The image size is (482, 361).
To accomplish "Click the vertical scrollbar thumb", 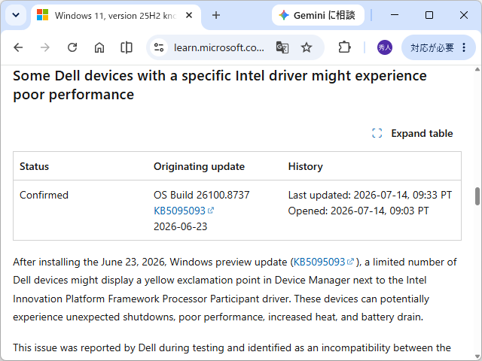I will (x=477, y=196).
